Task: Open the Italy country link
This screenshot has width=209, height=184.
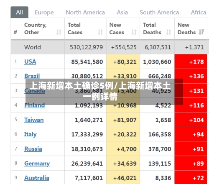Action: pos(31,135)
